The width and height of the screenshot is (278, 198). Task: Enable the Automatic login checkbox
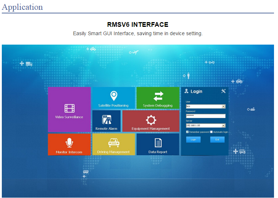tap(211, 132)
